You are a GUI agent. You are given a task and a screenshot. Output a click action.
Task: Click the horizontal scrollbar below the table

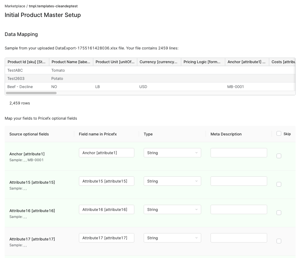point(31,93)
